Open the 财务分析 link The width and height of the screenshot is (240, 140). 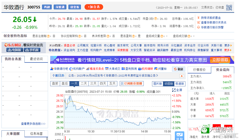point(163,46)
